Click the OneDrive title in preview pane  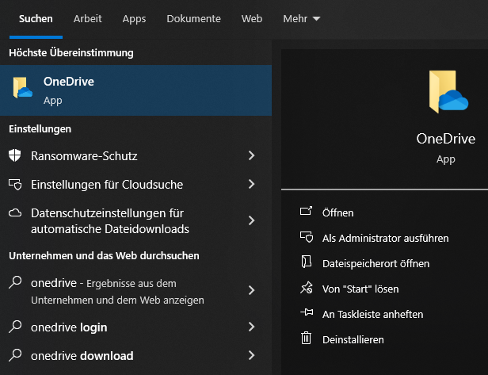446,139
